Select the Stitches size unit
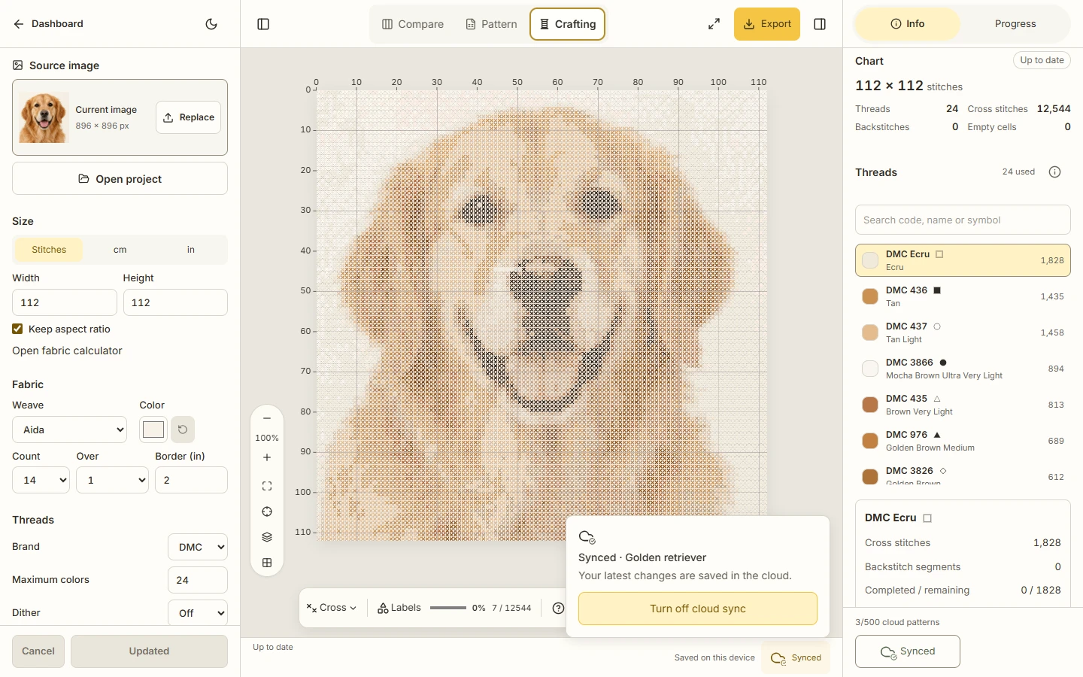 [x=49, y=250]
